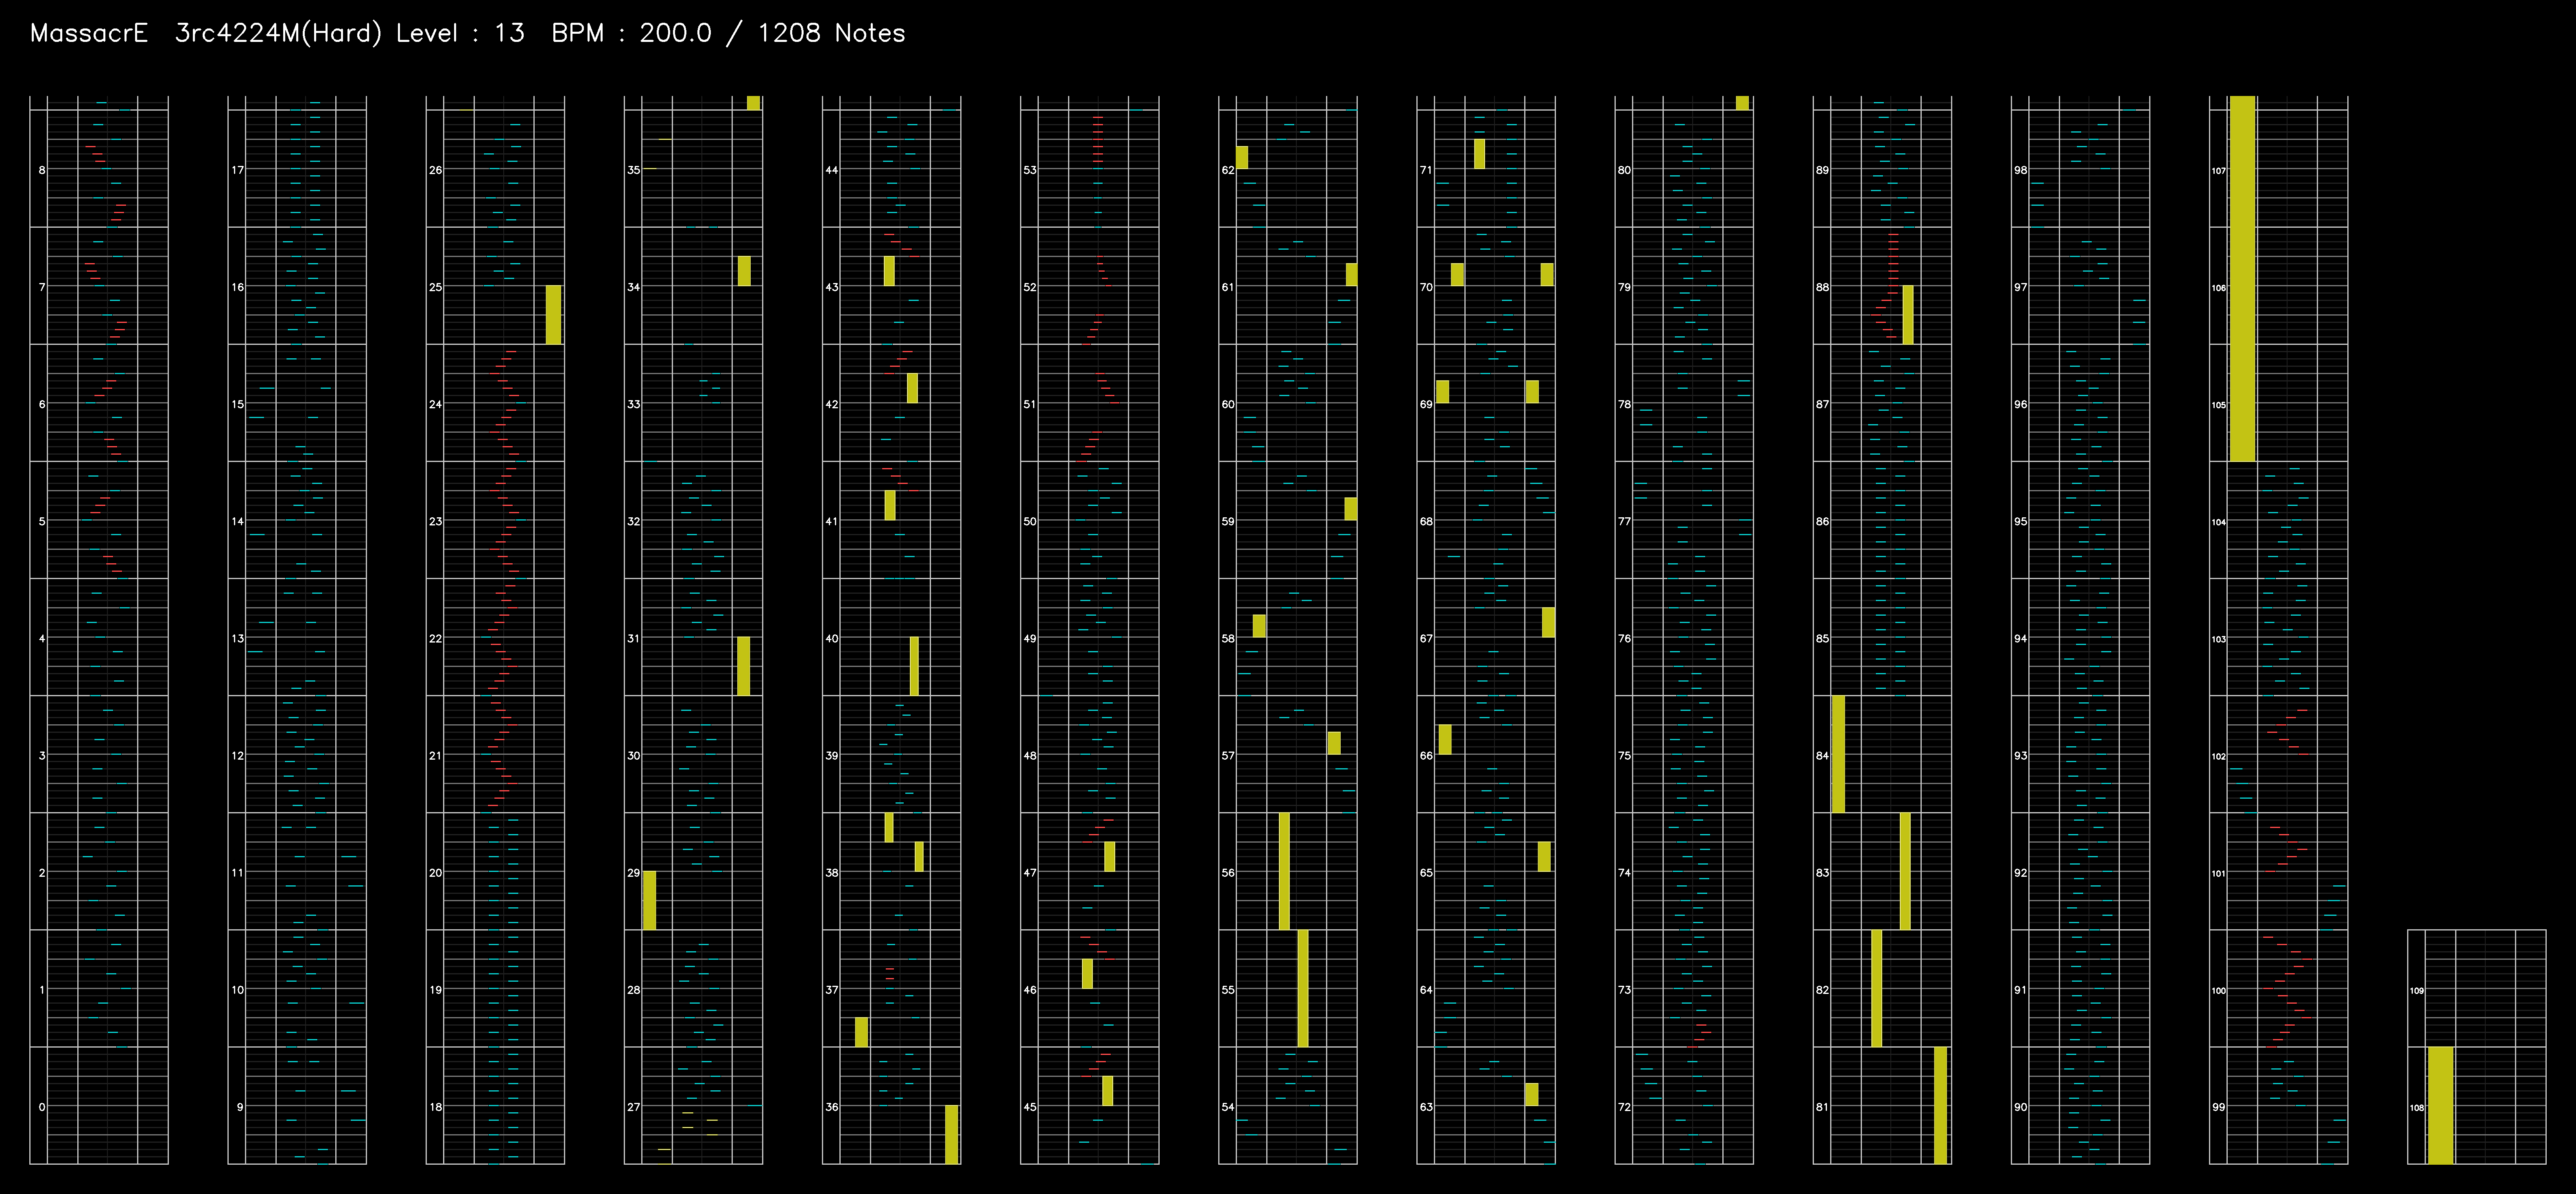Click the yellow long note in measure 84
Image resolution: width=2576 pixels, height=1194 pixels.
pos(1838,754)
